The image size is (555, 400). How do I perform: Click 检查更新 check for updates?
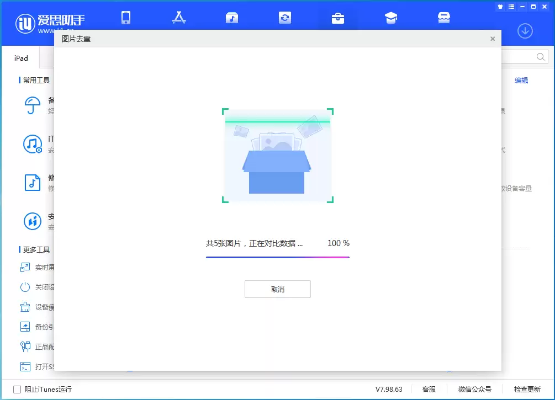(x=527, y=390)
